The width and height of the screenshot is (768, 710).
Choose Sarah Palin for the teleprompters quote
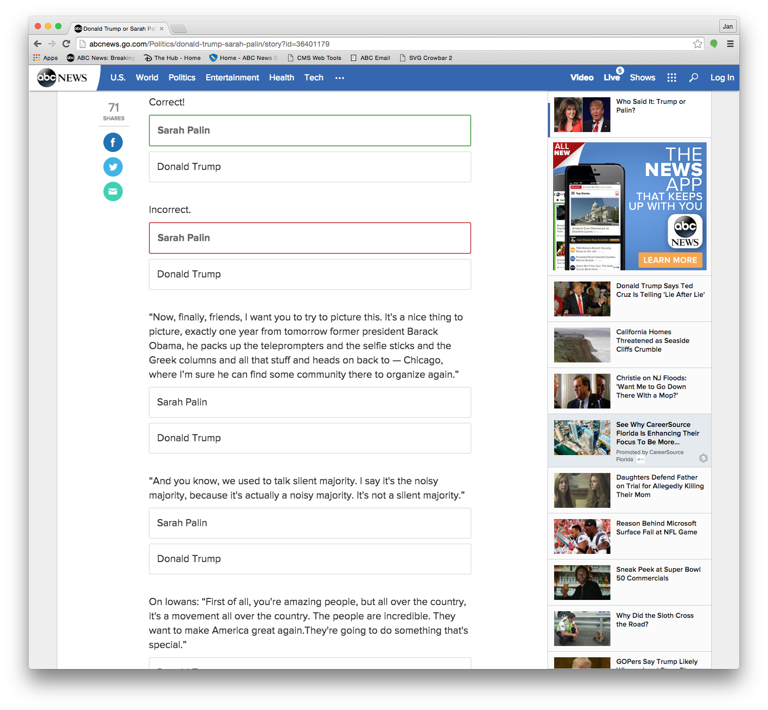click(x=310, y=402)
